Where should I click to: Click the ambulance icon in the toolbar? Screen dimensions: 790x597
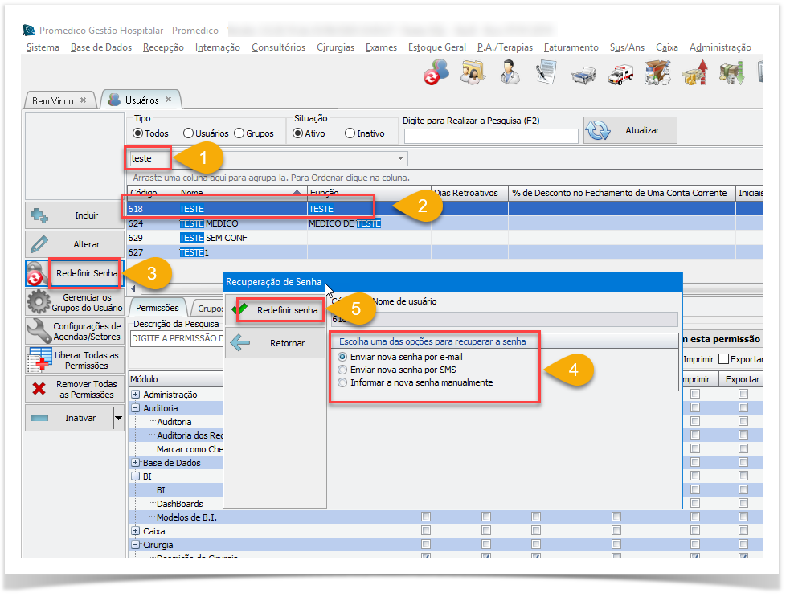pyautogui.click(x=620, y=75)
